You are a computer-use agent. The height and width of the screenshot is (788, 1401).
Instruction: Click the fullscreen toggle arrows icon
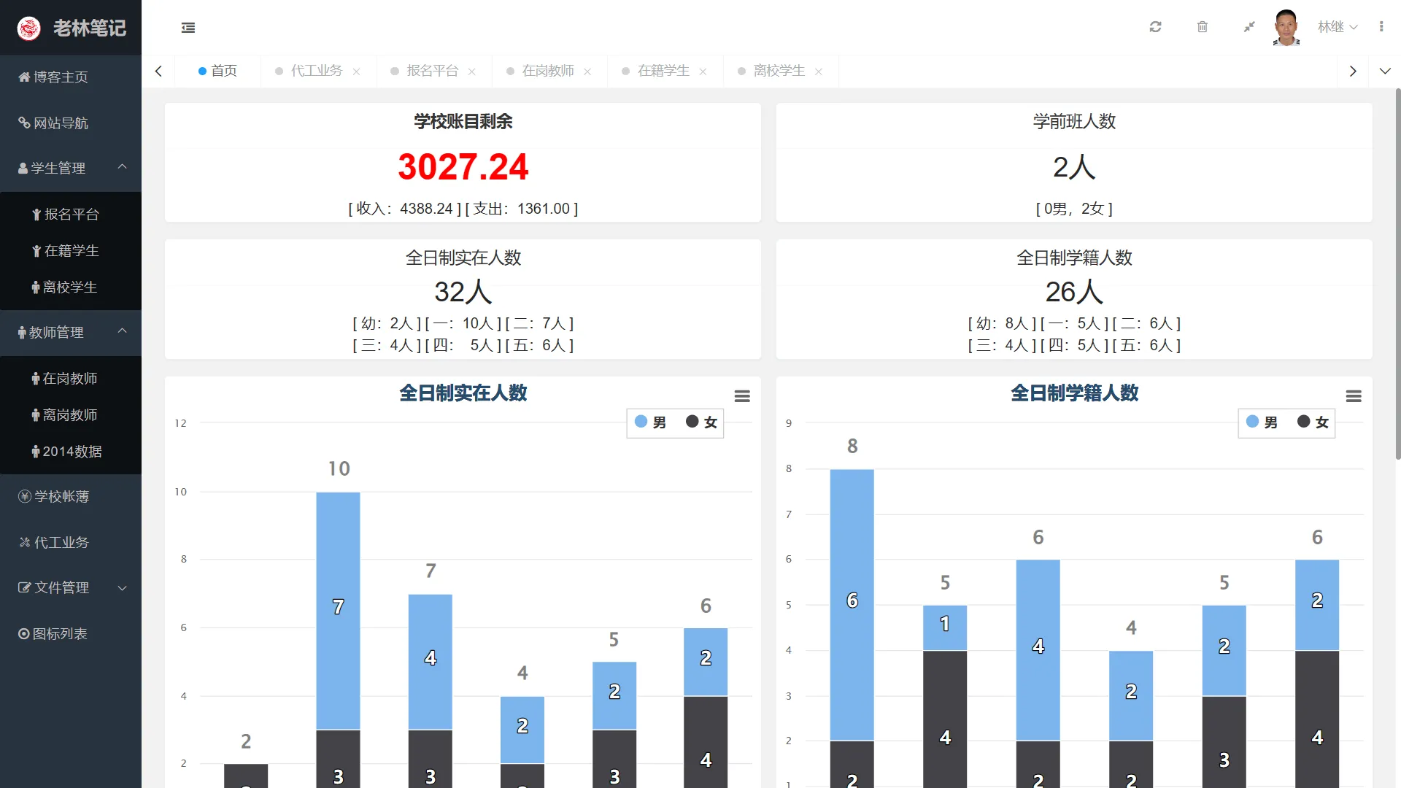click(1249, 27)
